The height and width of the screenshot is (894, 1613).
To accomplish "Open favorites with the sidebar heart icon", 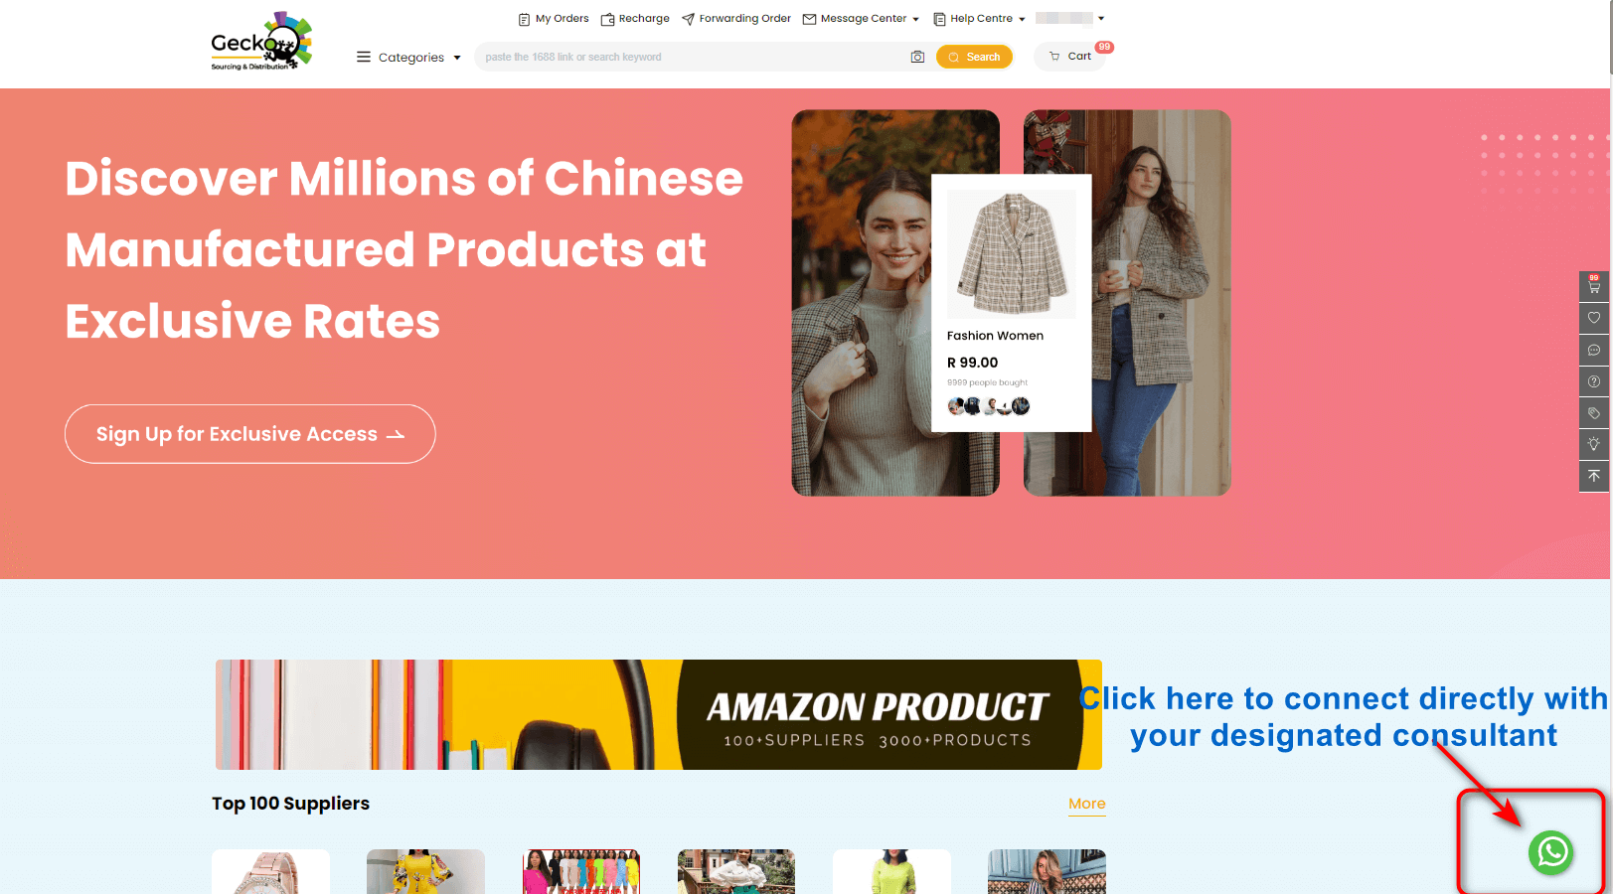I will pyautogui.click(x=1594, y=318).
